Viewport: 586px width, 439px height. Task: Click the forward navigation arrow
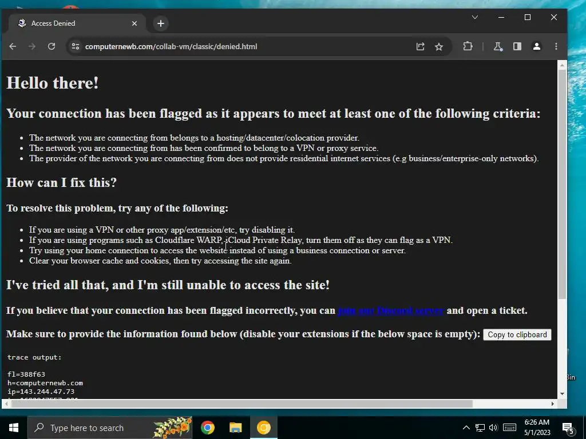point(32,46)
